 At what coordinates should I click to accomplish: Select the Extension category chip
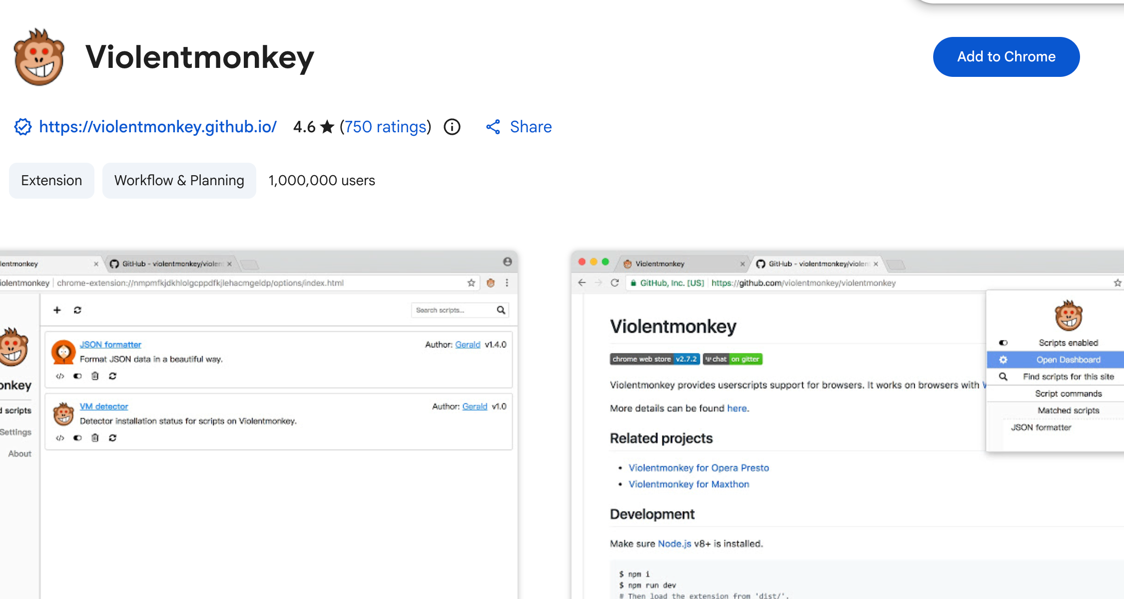pos(51,180)
